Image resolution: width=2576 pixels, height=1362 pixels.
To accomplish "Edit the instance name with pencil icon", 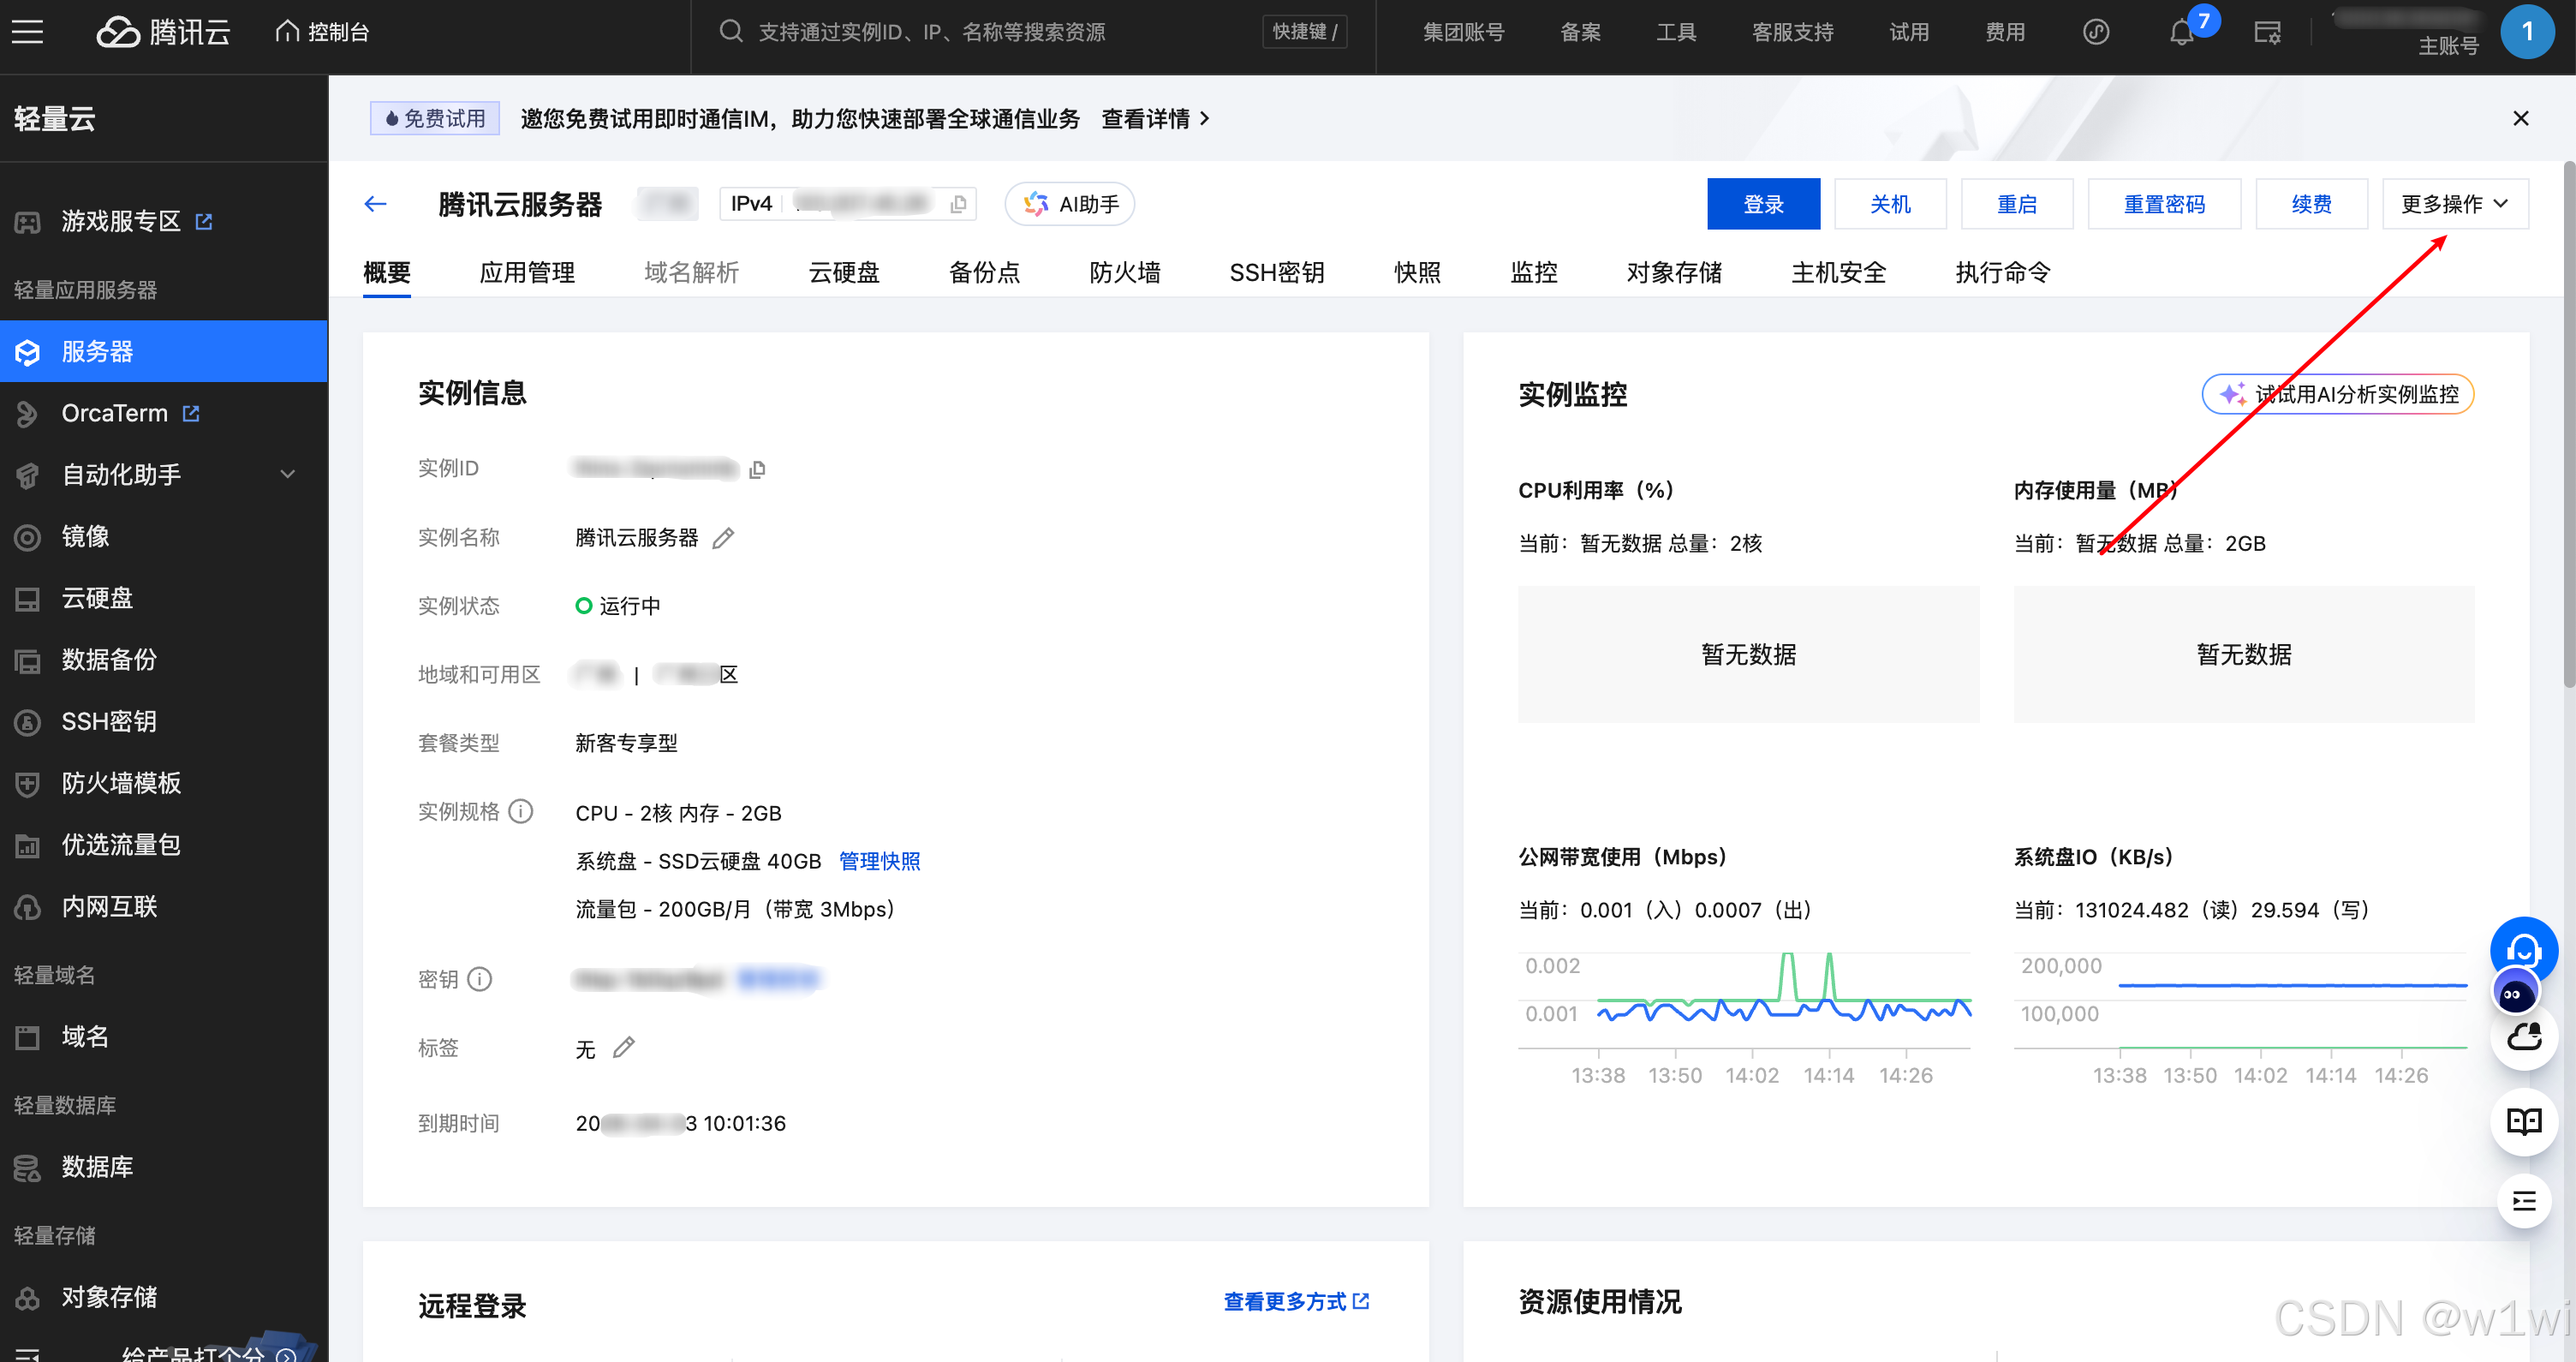I will tap(723, 538).
